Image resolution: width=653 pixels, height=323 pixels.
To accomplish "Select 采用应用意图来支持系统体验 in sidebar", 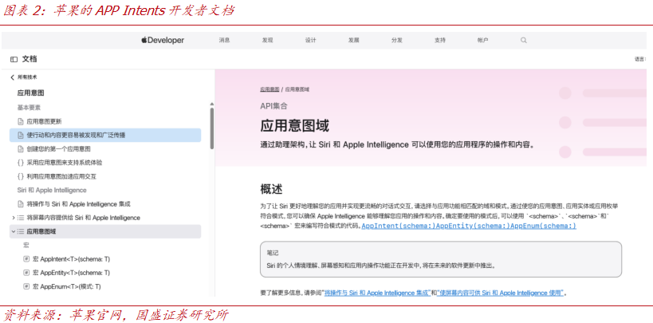I will click(65, 163).
